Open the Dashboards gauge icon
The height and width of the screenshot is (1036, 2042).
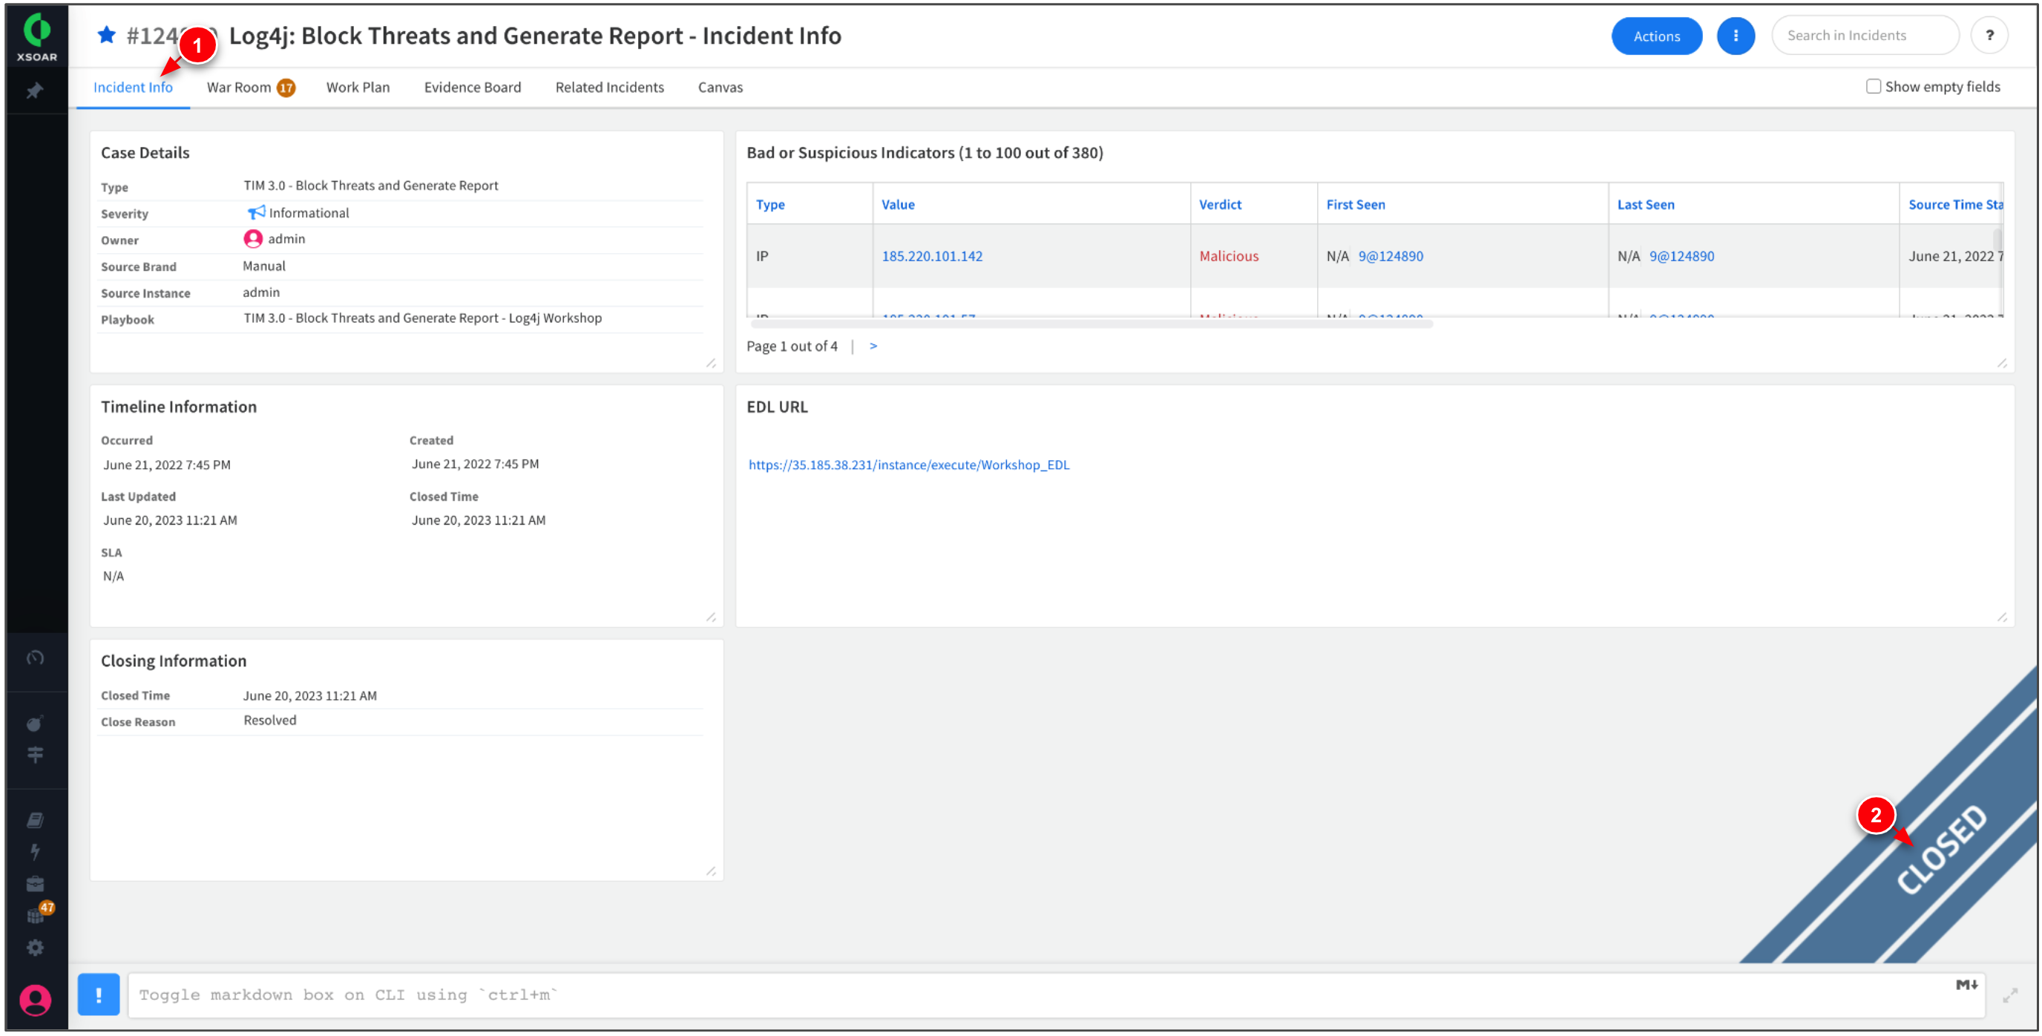coord(35,658)
